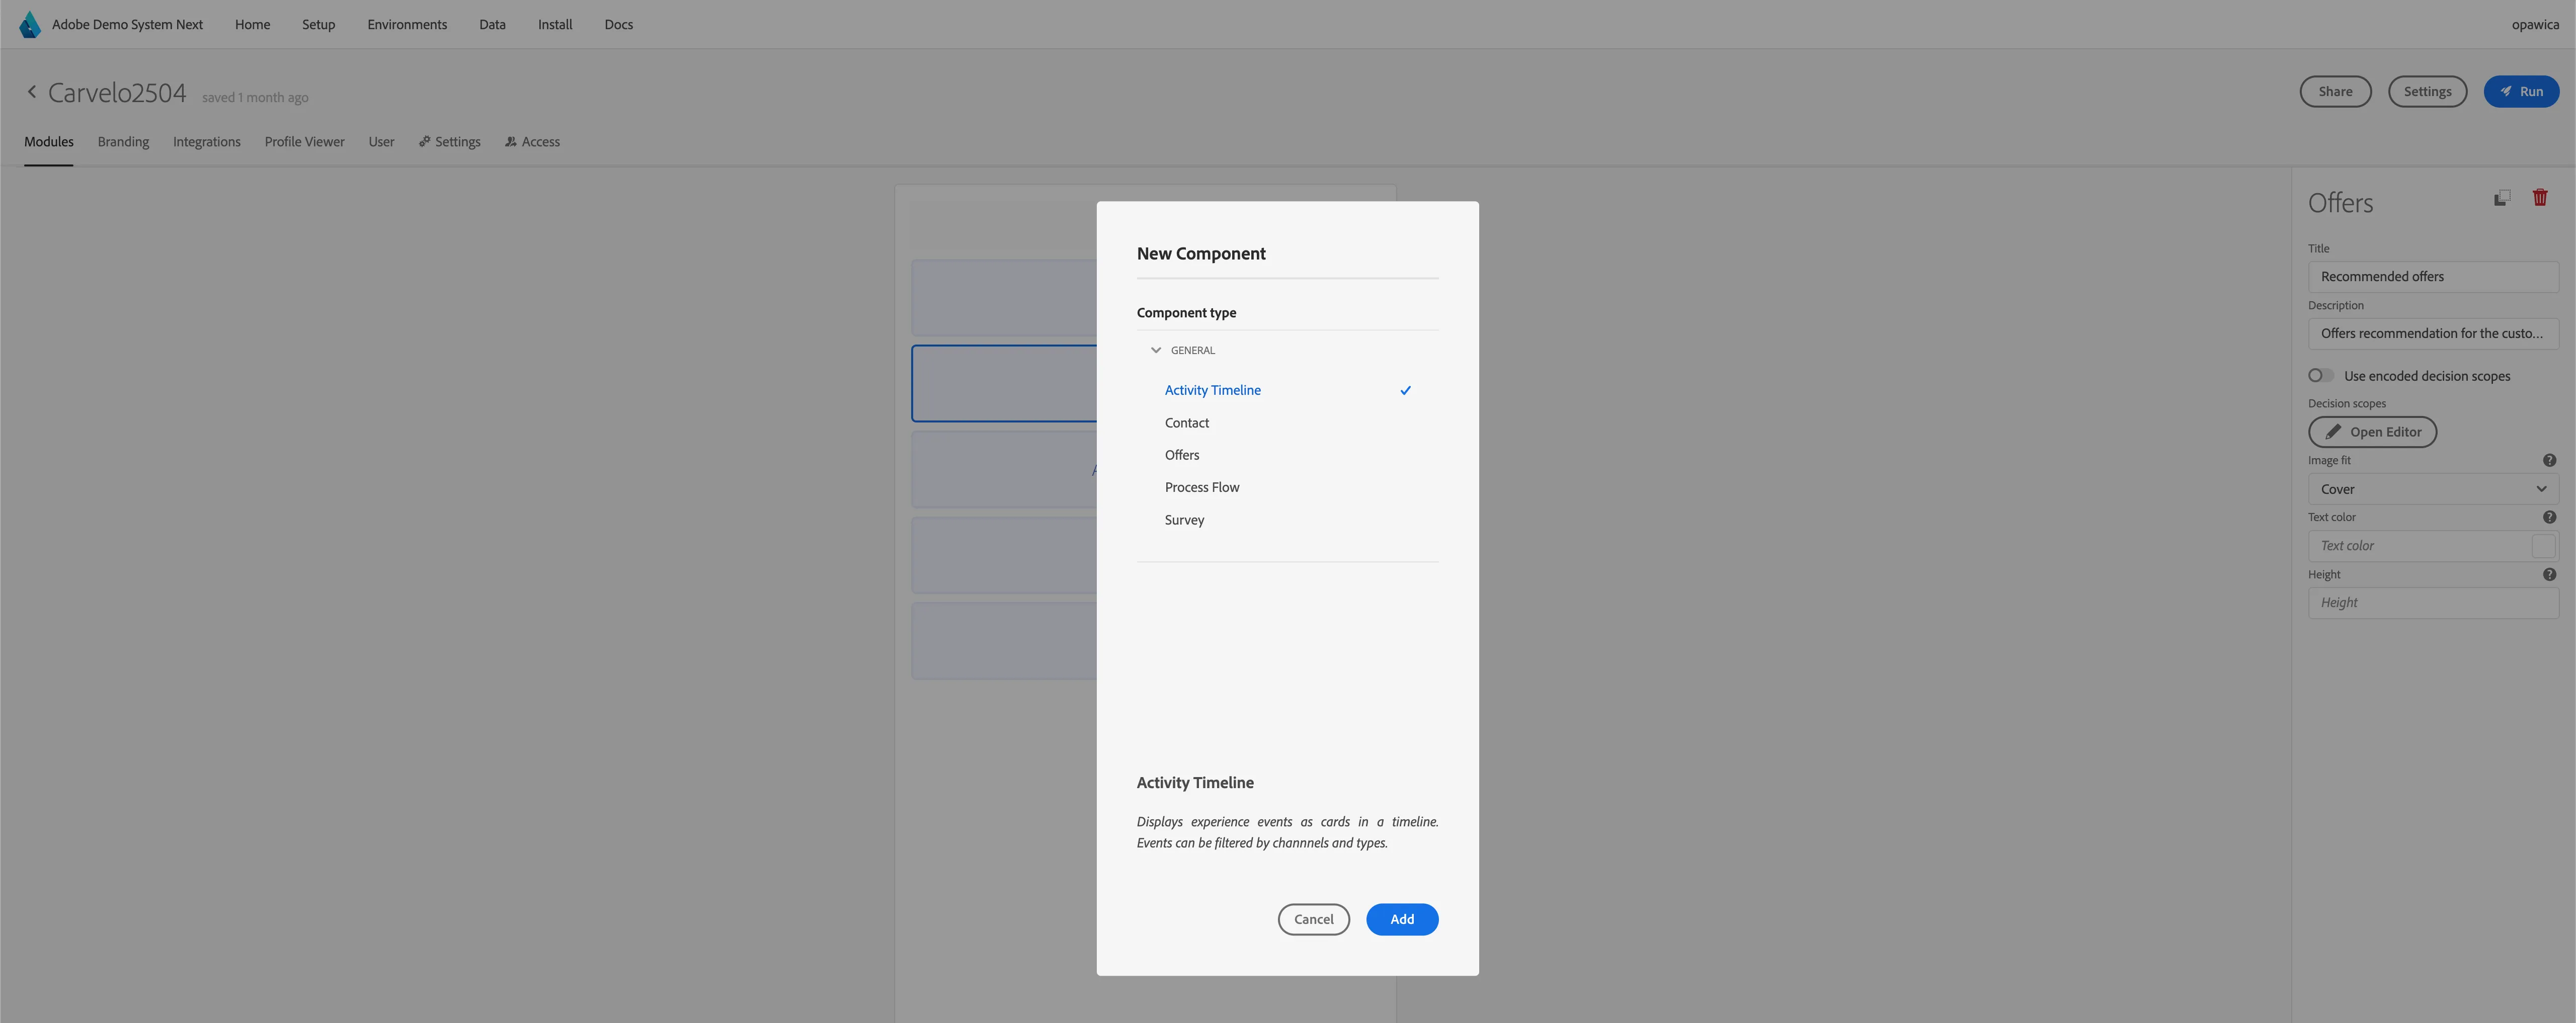Cancel the New Component dialog
The image size is (2576, 1023).
click(1313, 920)
